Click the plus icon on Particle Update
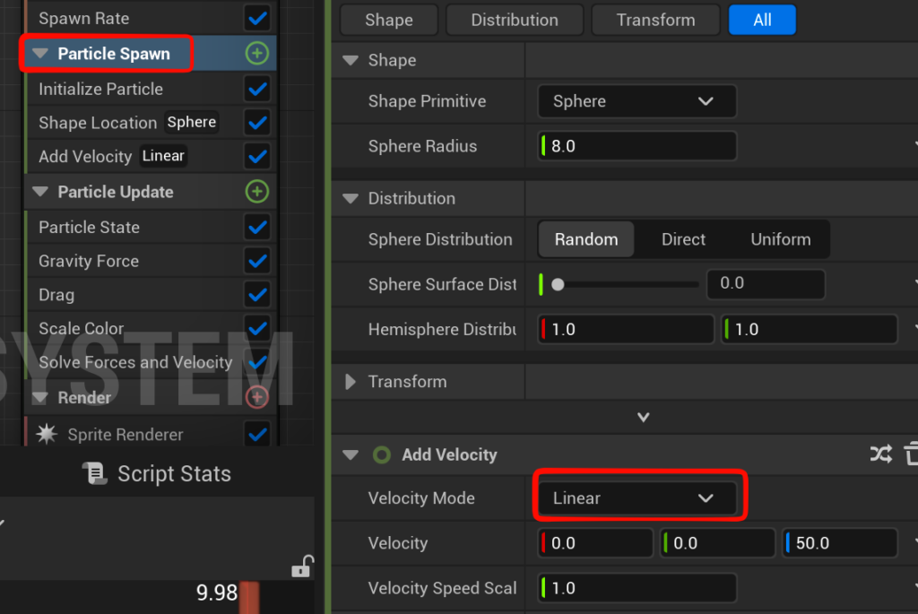Viewport: 918px width, 614px height. [257, 192]
